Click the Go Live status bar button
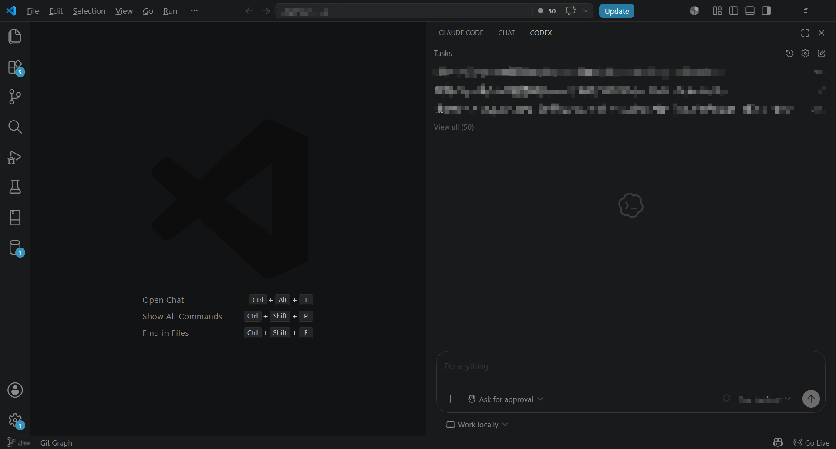Screen dimensions: 836x449 click(x=812, y=443)
